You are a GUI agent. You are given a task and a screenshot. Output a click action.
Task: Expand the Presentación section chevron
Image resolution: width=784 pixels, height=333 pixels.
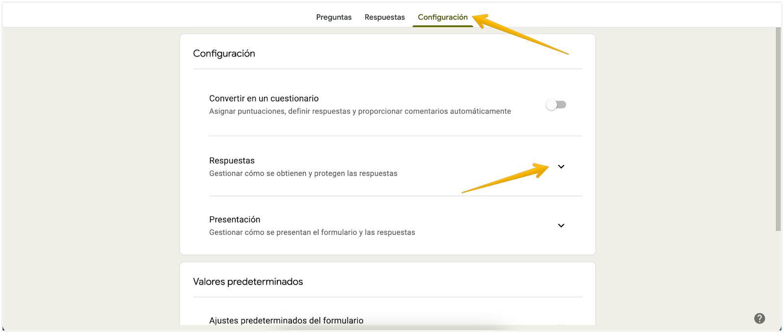click(x=561, y=226)
